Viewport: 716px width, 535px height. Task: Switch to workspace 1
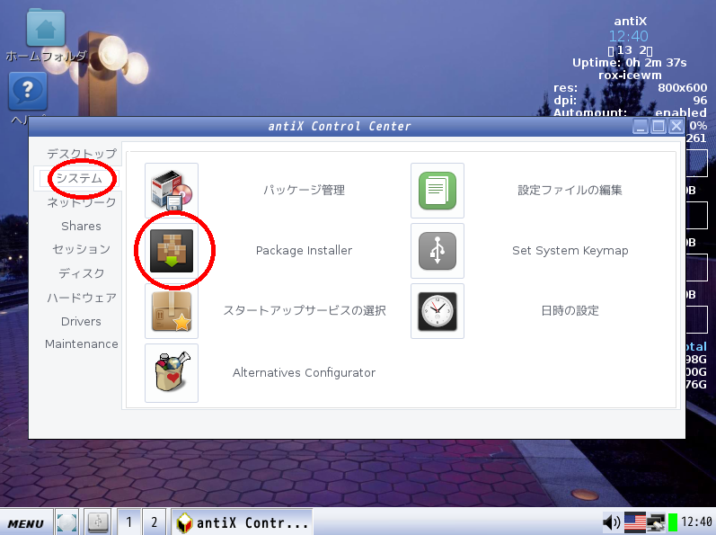(x=129, y=522)
